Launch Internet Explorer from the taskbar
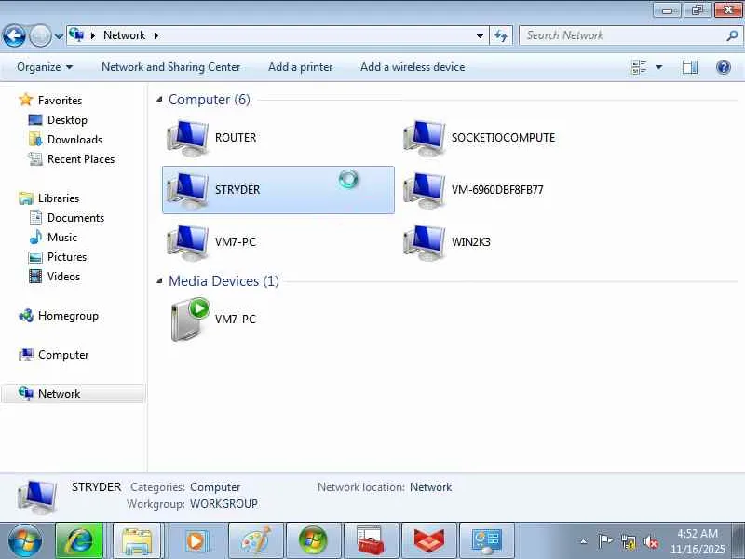This screenshot has width=745, height=559. point(79,541)
